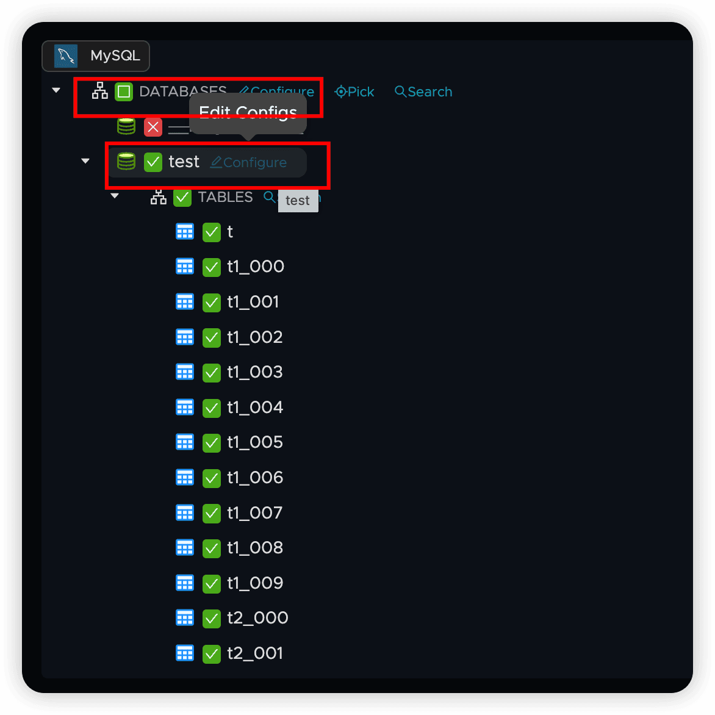Uncheck the t1_005 table checkbox
715x715 pixels.
pos(212,443)
